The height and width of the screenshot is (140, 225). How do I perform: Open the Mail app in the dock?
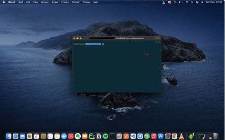coord(23,136)
